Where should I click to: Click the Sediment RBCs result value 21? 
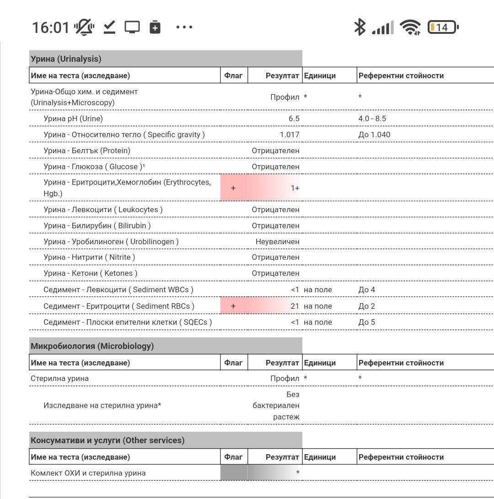pyautogui.click(x=295, y=306)
